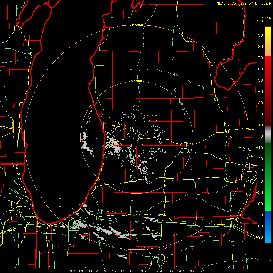This screenshot has height=273, width=273.
Task: Click the blue segment of the color bar
Action: coord(268,227)
